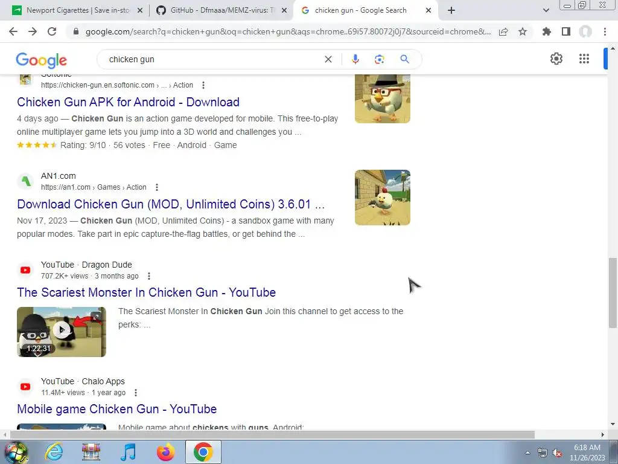
Task: Select the chicken gun Google Search tab
Action: 366,10
